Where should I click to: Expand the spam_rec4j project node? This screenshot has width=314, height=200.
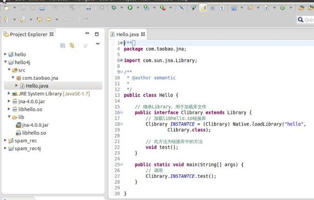(5, 148)
